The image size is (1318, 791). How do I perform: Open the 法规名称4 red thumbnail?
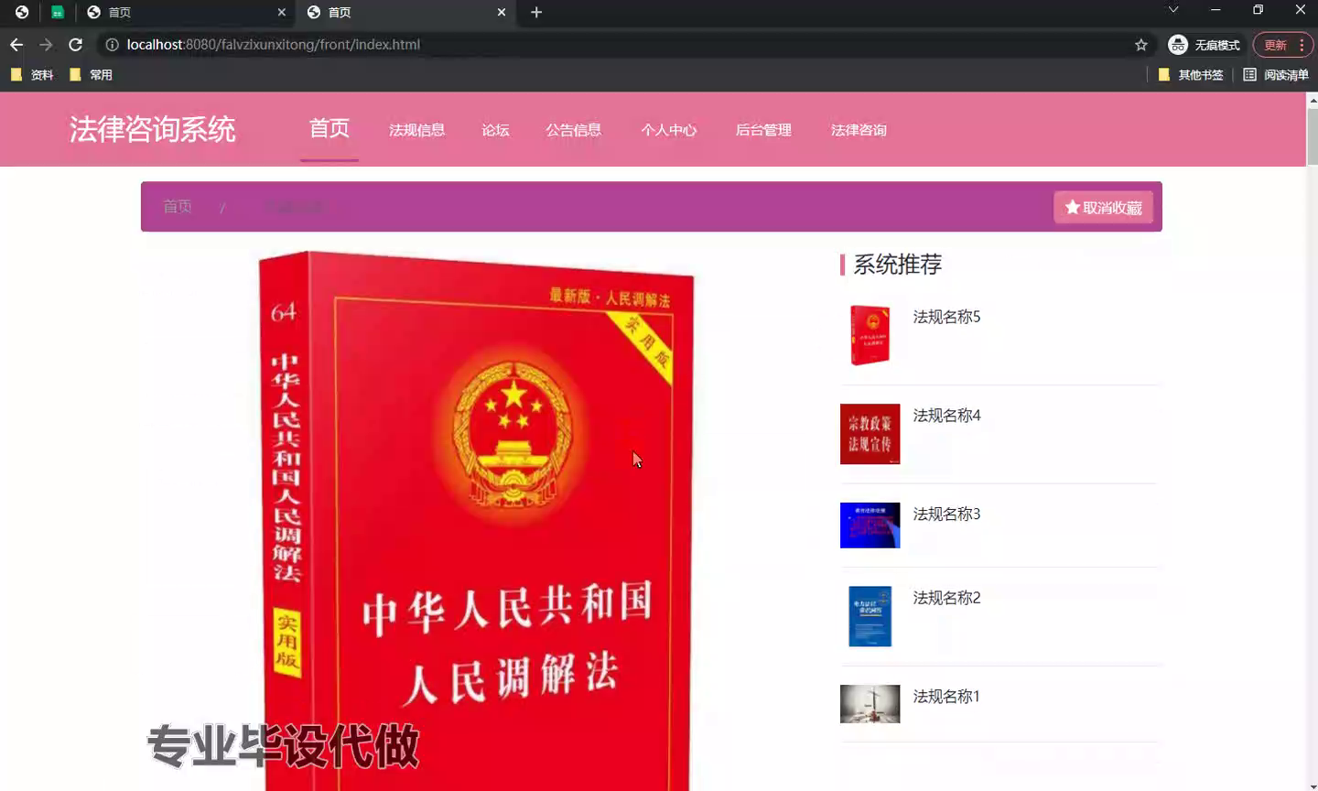pyautogui.click(x=870, y=434)
